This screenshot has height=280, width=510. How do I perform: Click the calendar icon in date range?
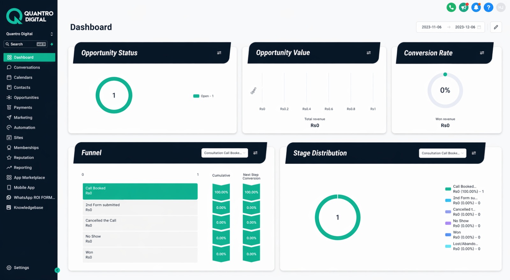coord(479,27)
